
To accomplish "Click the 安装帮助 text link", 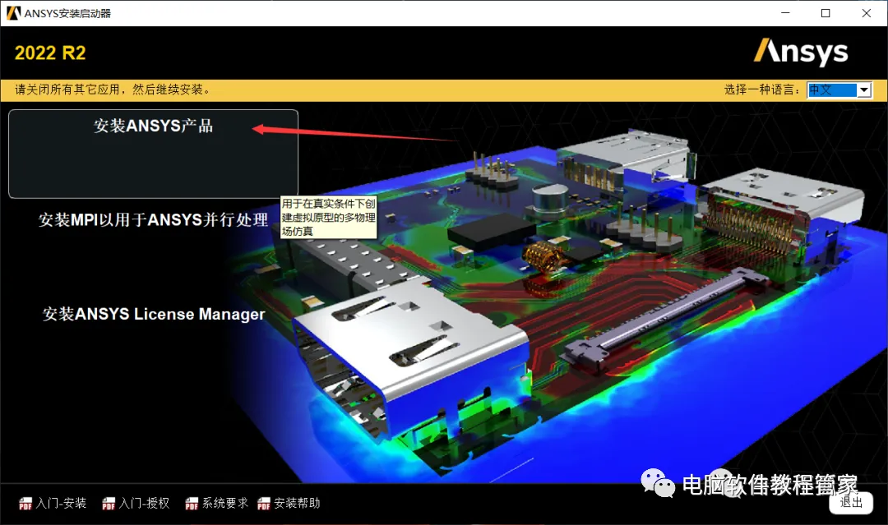I will [x=298, y=503].
